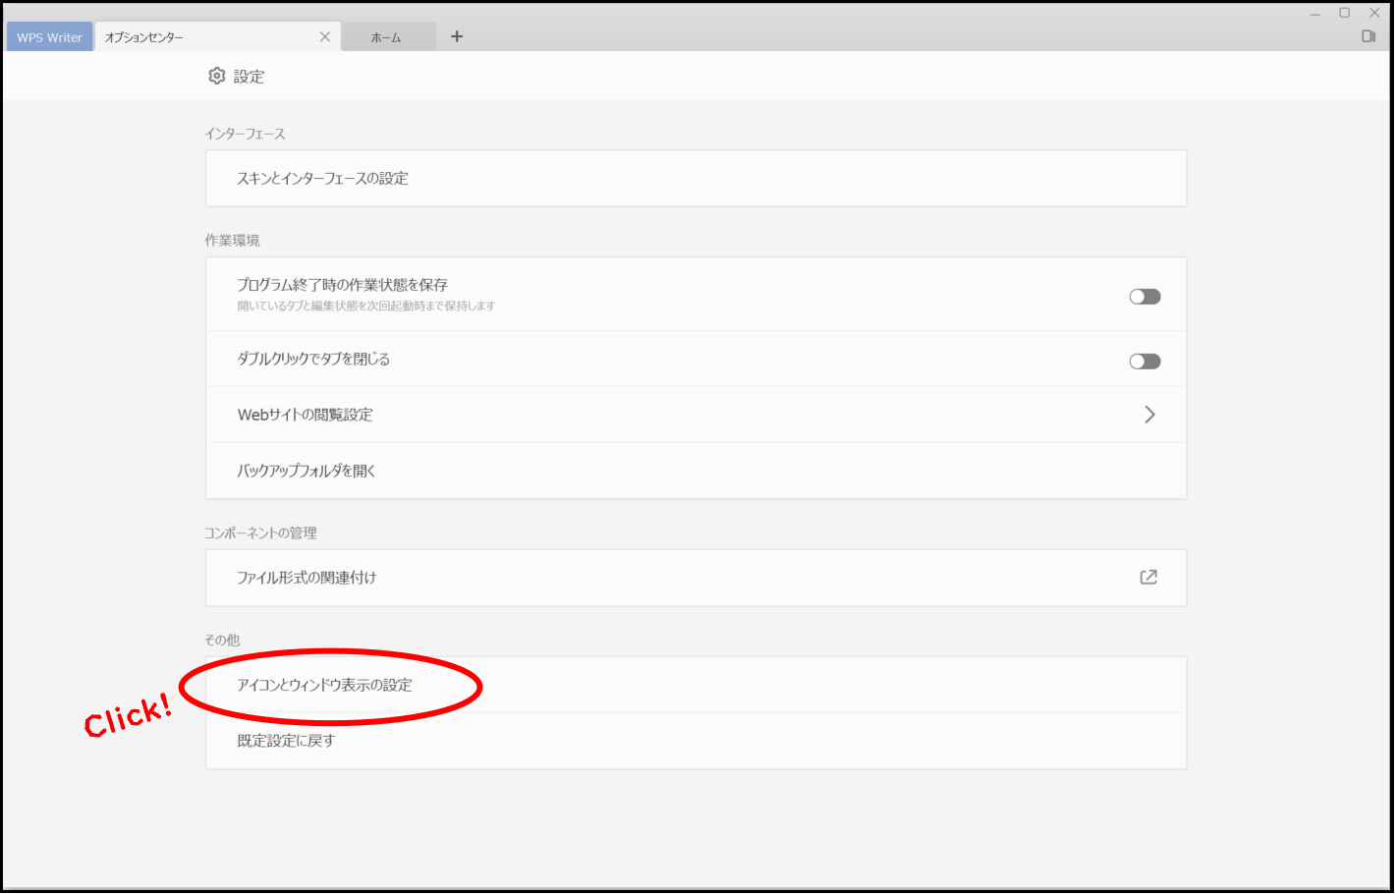The width and height of the screenshot is (1395, 894).
Task: Open a new tab with the plus icon
Action: click(x=457, y=36)
